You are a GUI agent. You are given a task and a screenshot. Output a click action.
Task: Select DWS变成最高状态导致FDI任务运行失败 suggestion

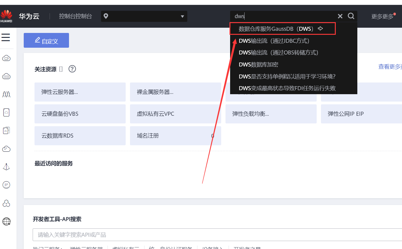pos(294,88)
